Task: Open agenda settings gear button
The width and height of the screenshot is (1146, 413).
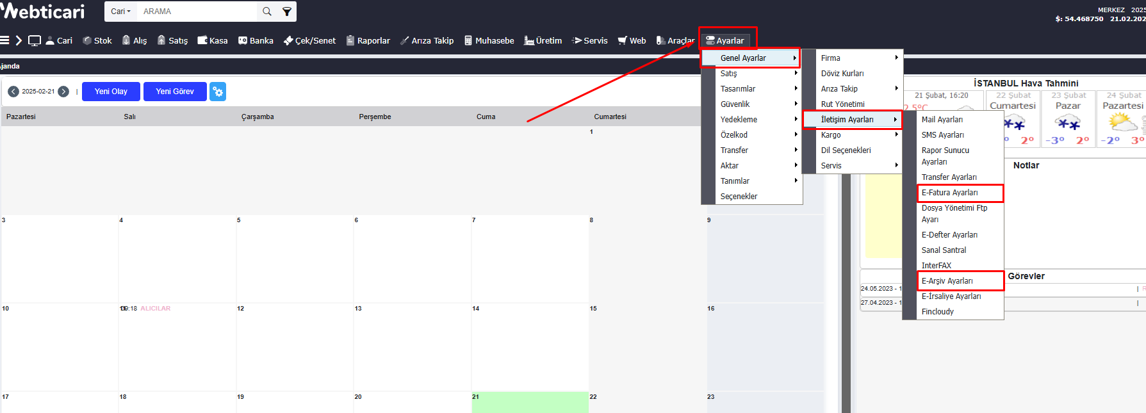Action: click(x=218, y=92)
